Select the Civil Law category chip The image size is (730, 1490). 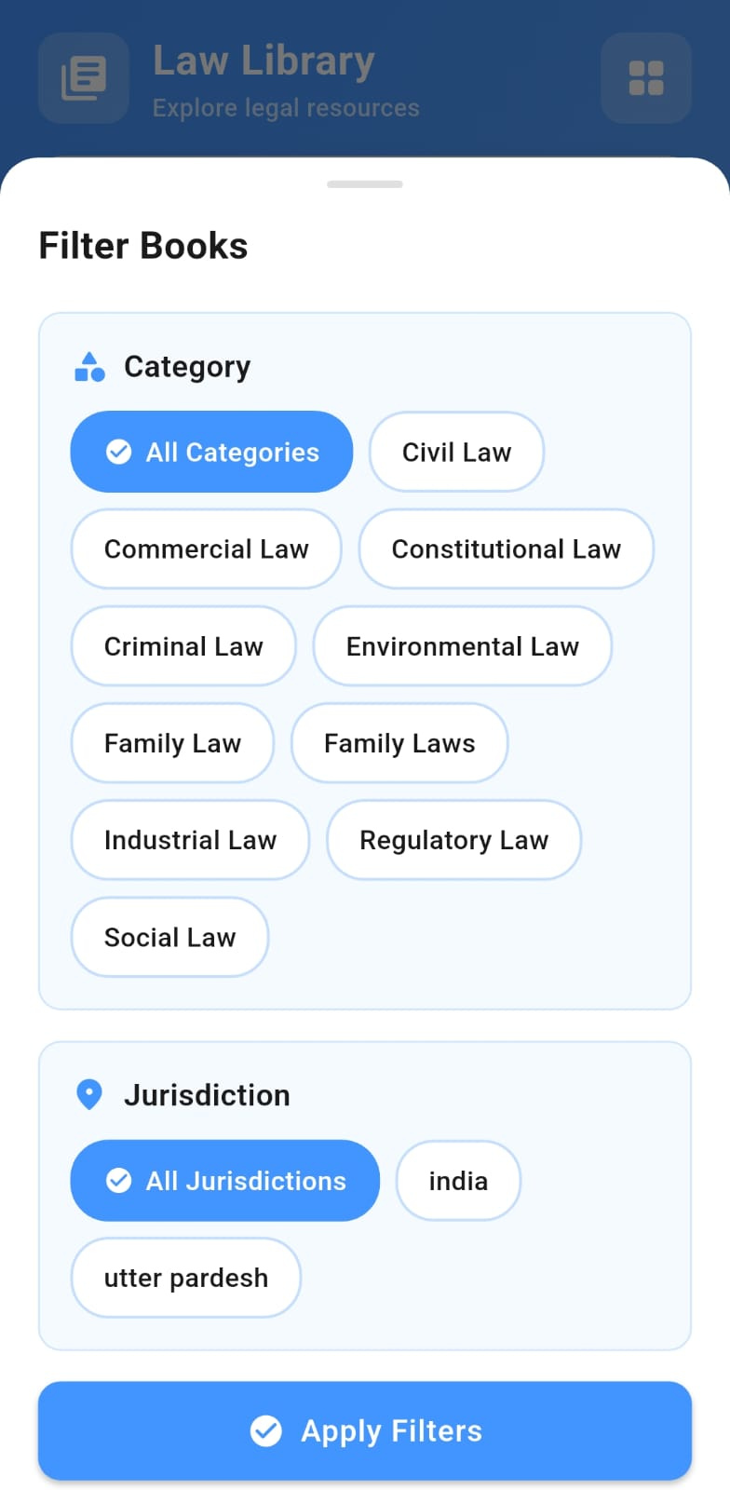[456, 452]
